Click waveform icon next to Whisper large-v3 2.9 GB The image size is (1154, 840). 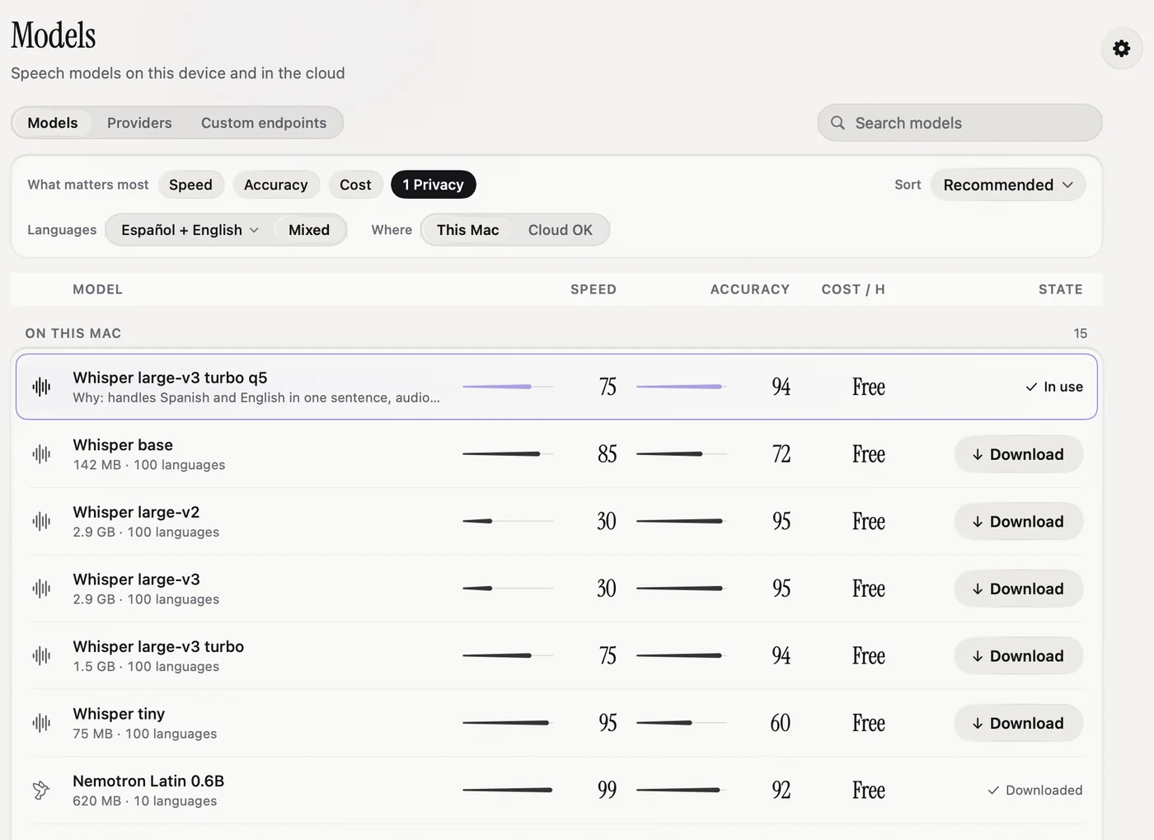coord(41,589)
